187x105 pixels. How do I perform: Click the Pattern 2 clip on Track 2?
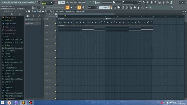pyautogui.click(x=105, y=28)
